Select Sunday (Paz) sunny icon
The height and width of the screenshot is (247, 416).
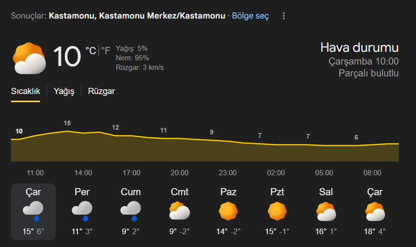(228, 211)
